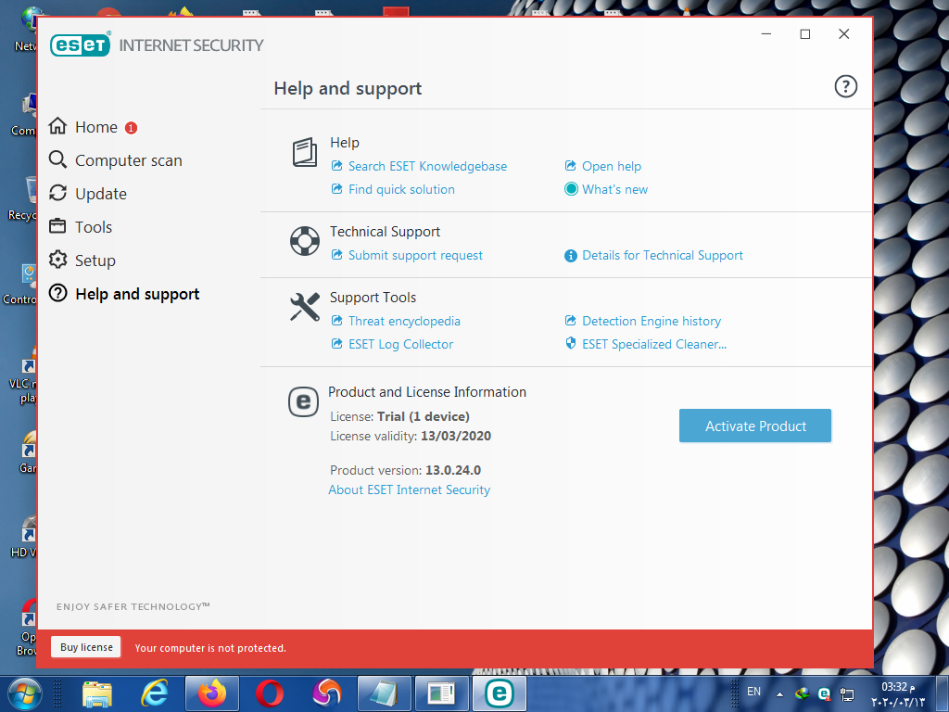
Task: Click the ESET icon in the system tray
Action: tap(824, 693)
